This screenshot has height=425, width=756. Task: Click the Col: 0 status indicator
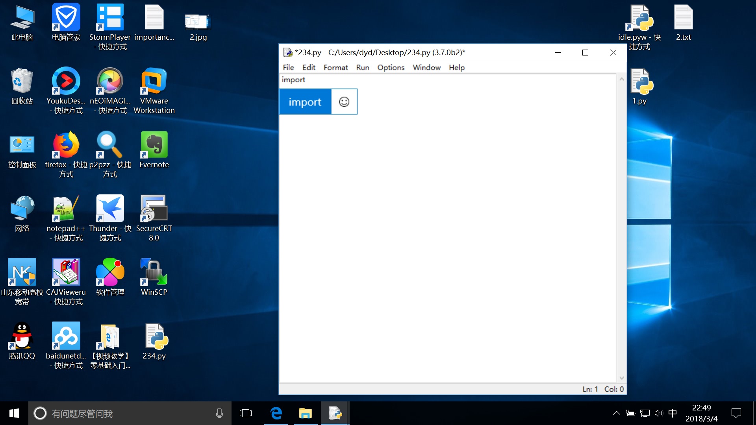[614, 389]
